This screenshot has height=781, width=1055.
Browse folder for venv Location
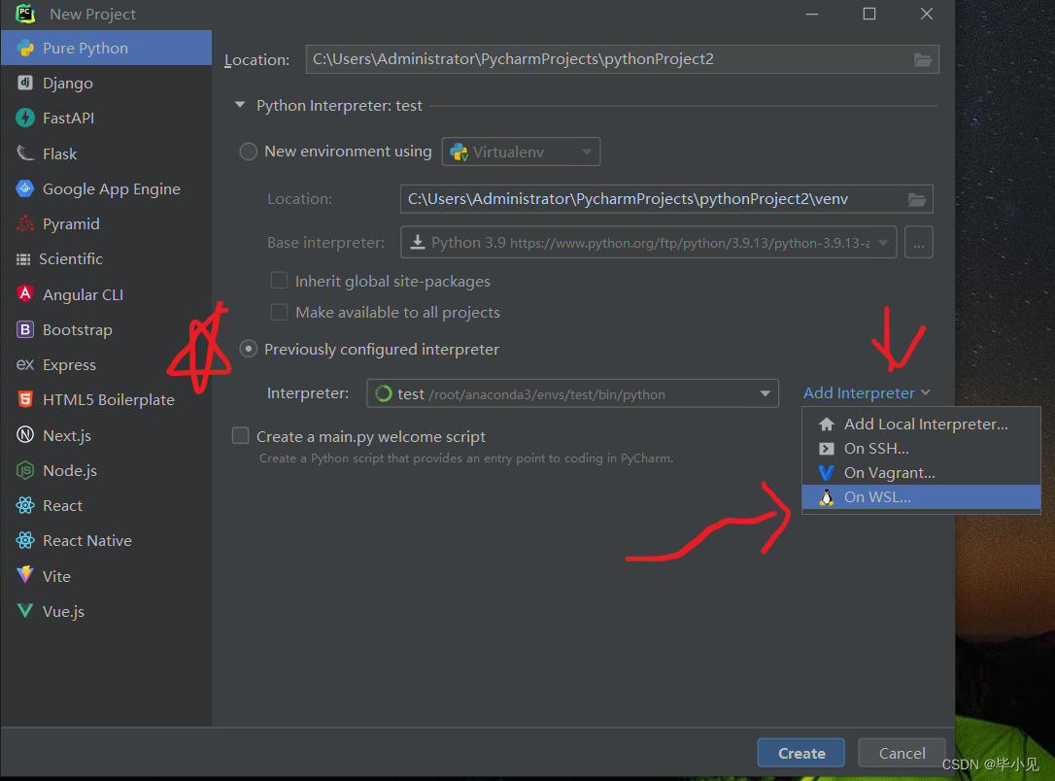coord(917,199)
